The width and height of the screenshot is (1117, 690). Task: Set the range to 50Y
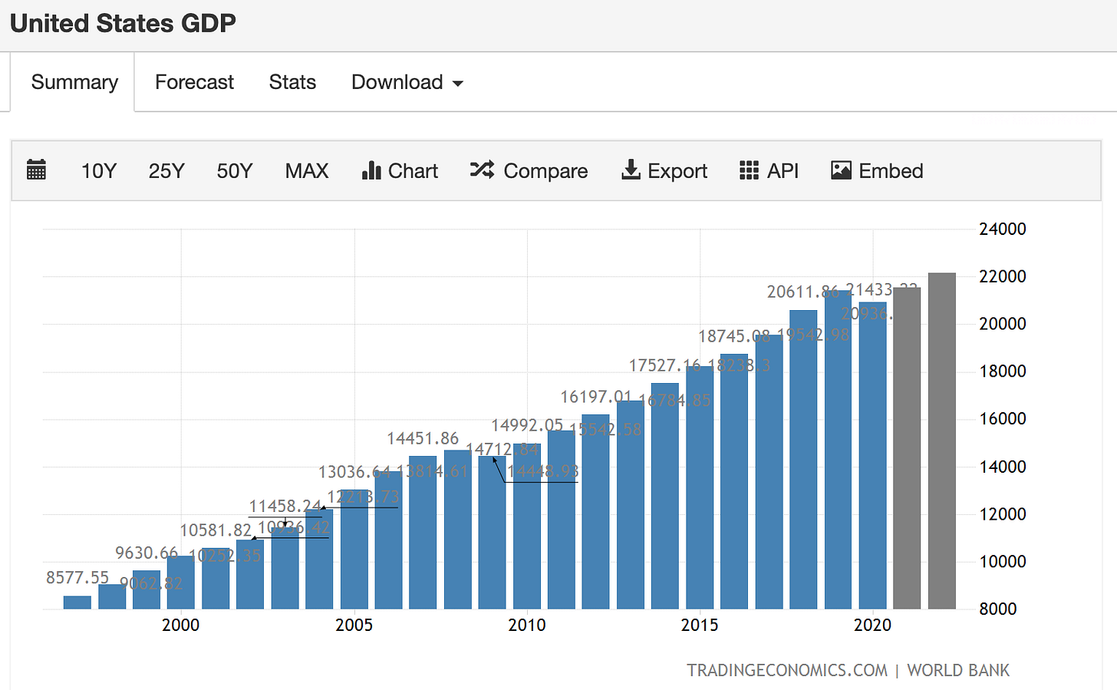(x=235, y=170)
